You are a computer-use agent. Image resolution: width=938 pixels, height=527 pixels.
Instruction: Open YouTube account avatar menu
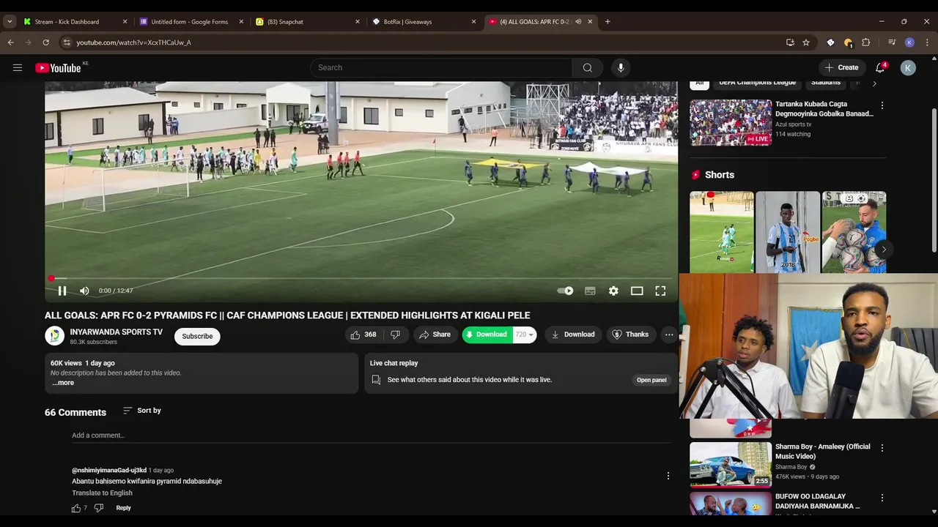[908, 67]
